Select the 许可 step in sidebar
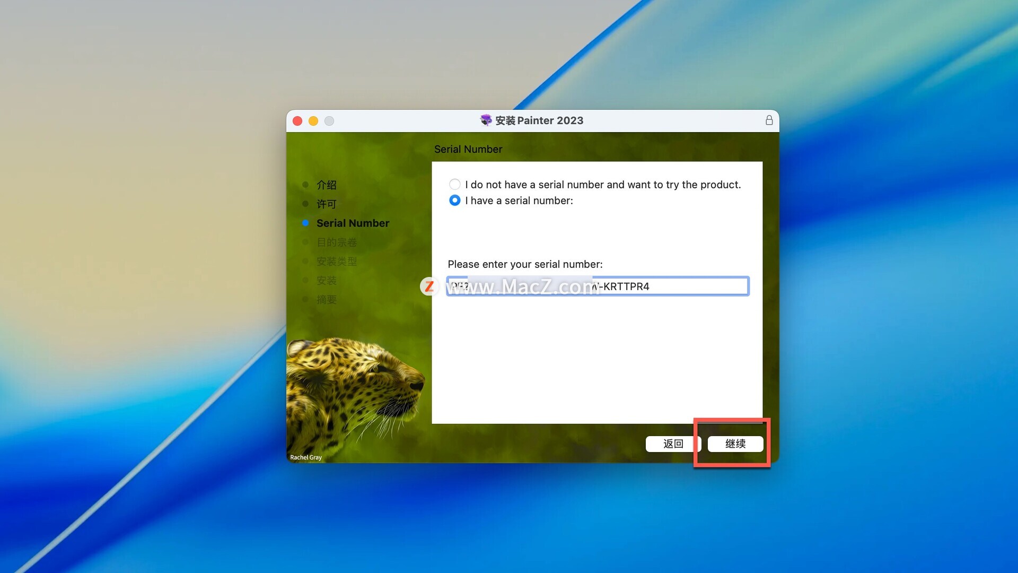 [326, 204]
